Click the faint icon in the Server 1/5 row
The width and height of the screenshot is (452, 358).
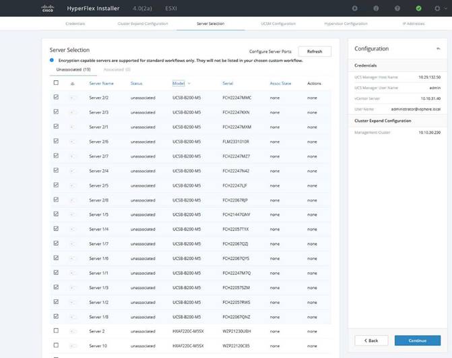tap(72, 214)
